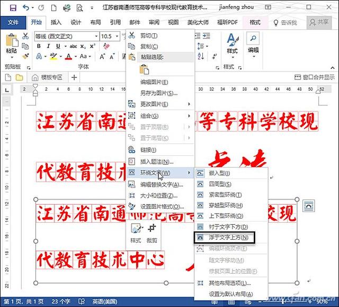
Task: Apply the yellow text highlight color
Action: 53,56
